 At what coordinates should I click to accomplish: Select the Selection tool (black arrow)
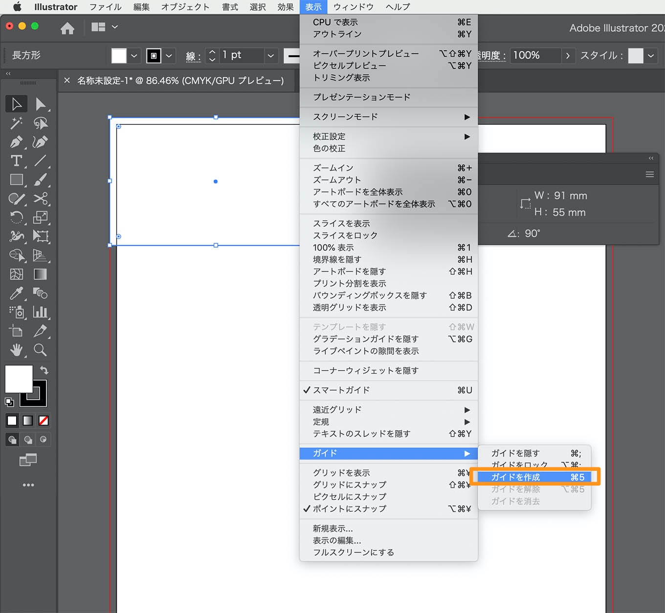point(17,104)
